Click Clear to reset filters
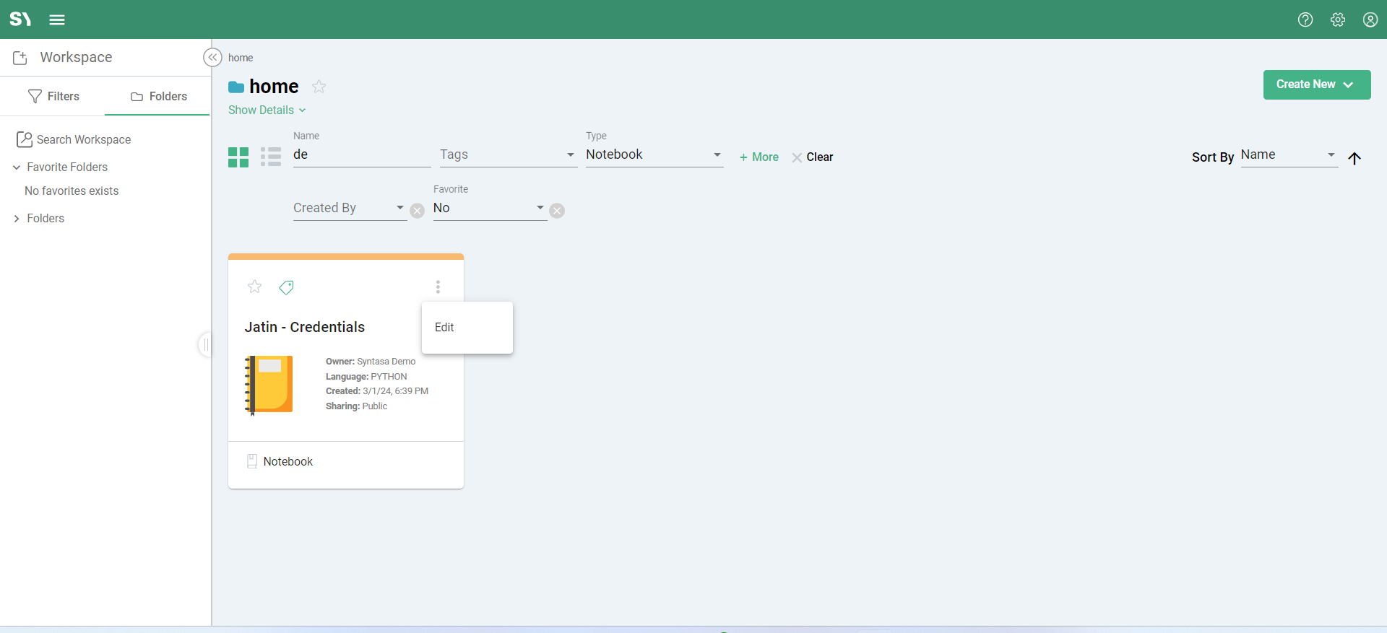 point(813,157)
